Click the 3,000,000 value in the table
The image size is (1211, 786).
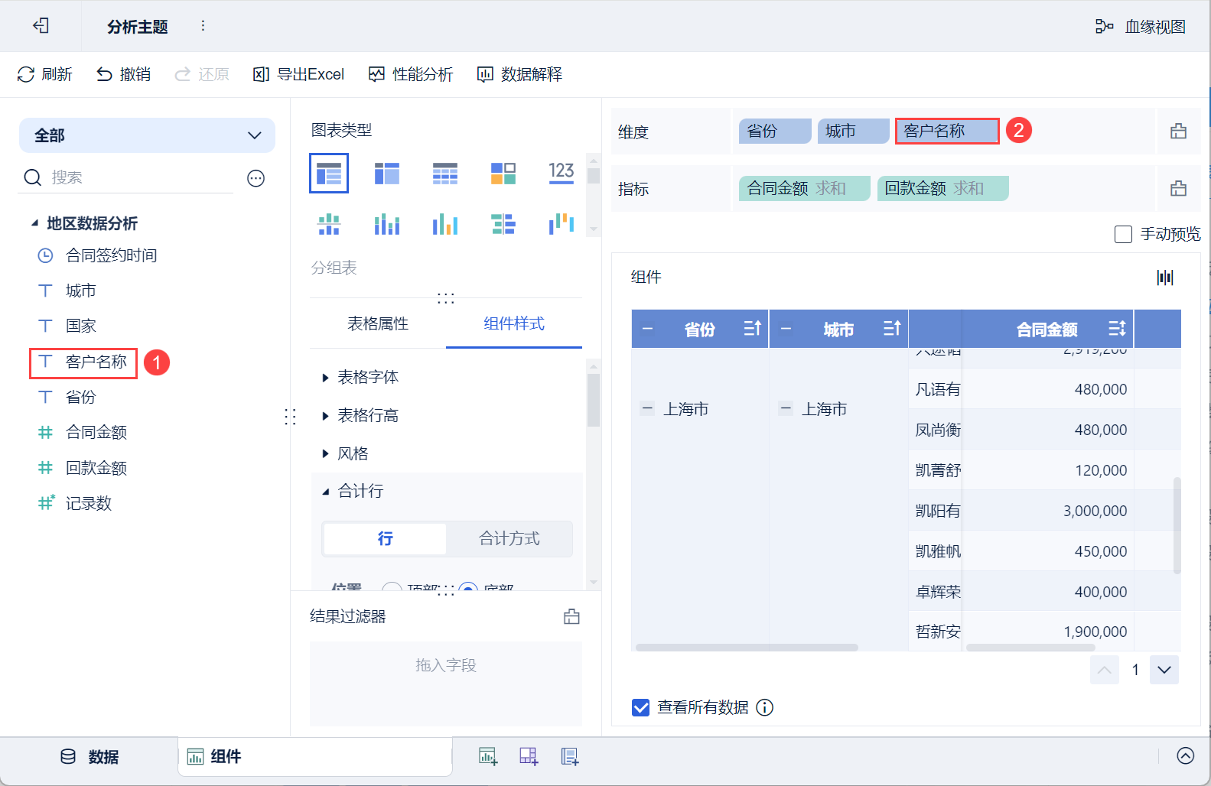pos(1095,511)
